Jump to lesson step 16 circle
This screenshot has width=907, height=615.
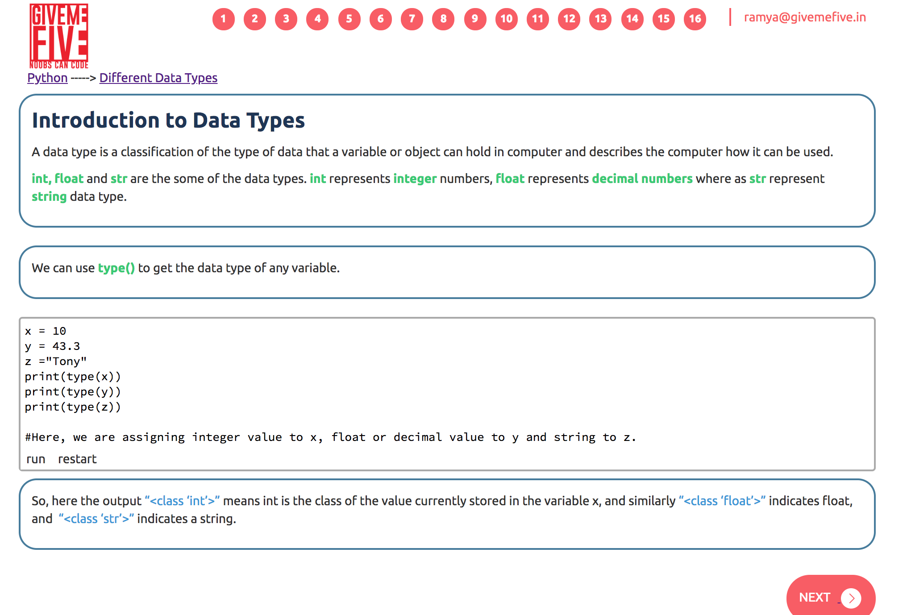click(x=695, y=19)
